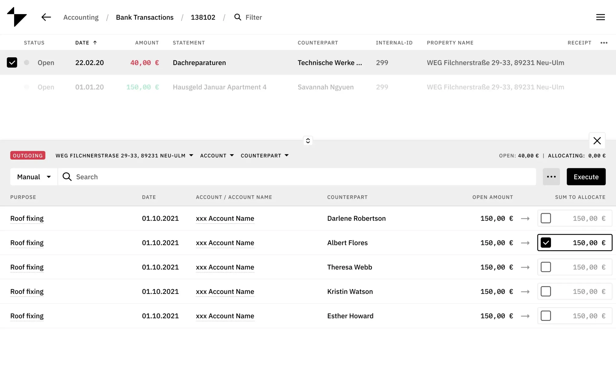This screenshot has width=616, height=385.
Task: Click the allocate arrow for Kristin Watson
Action: (525, 292)
